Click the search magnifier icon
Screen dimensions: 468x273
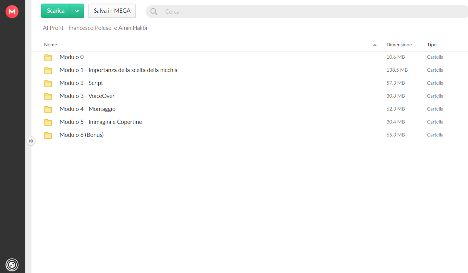pyautogui.click(x=154, y=12)
